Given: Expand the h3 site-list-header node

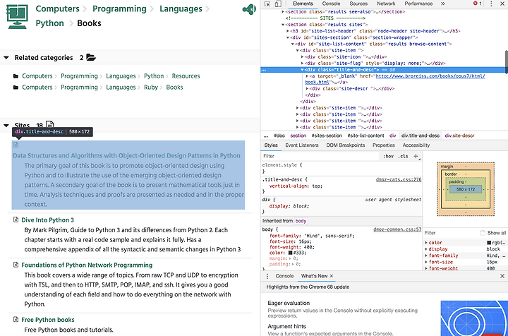Looking at the screenshot, I should pyautogui.click(x=288, y=31).
